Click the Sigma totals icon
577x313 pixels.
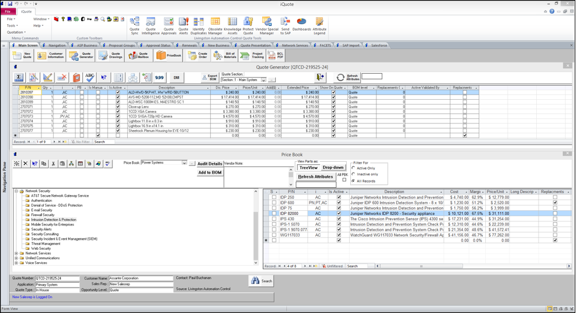[x=19, y=77]
